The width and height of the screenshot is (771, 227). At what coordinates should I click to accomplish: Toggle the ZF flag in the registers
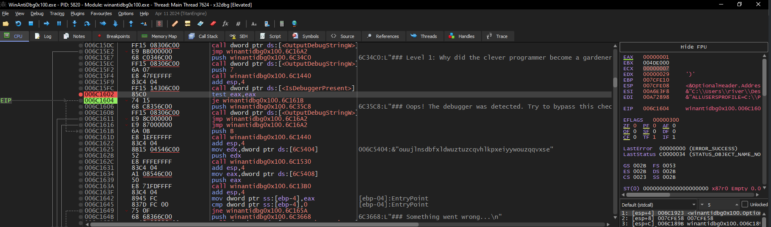(627, 126)
